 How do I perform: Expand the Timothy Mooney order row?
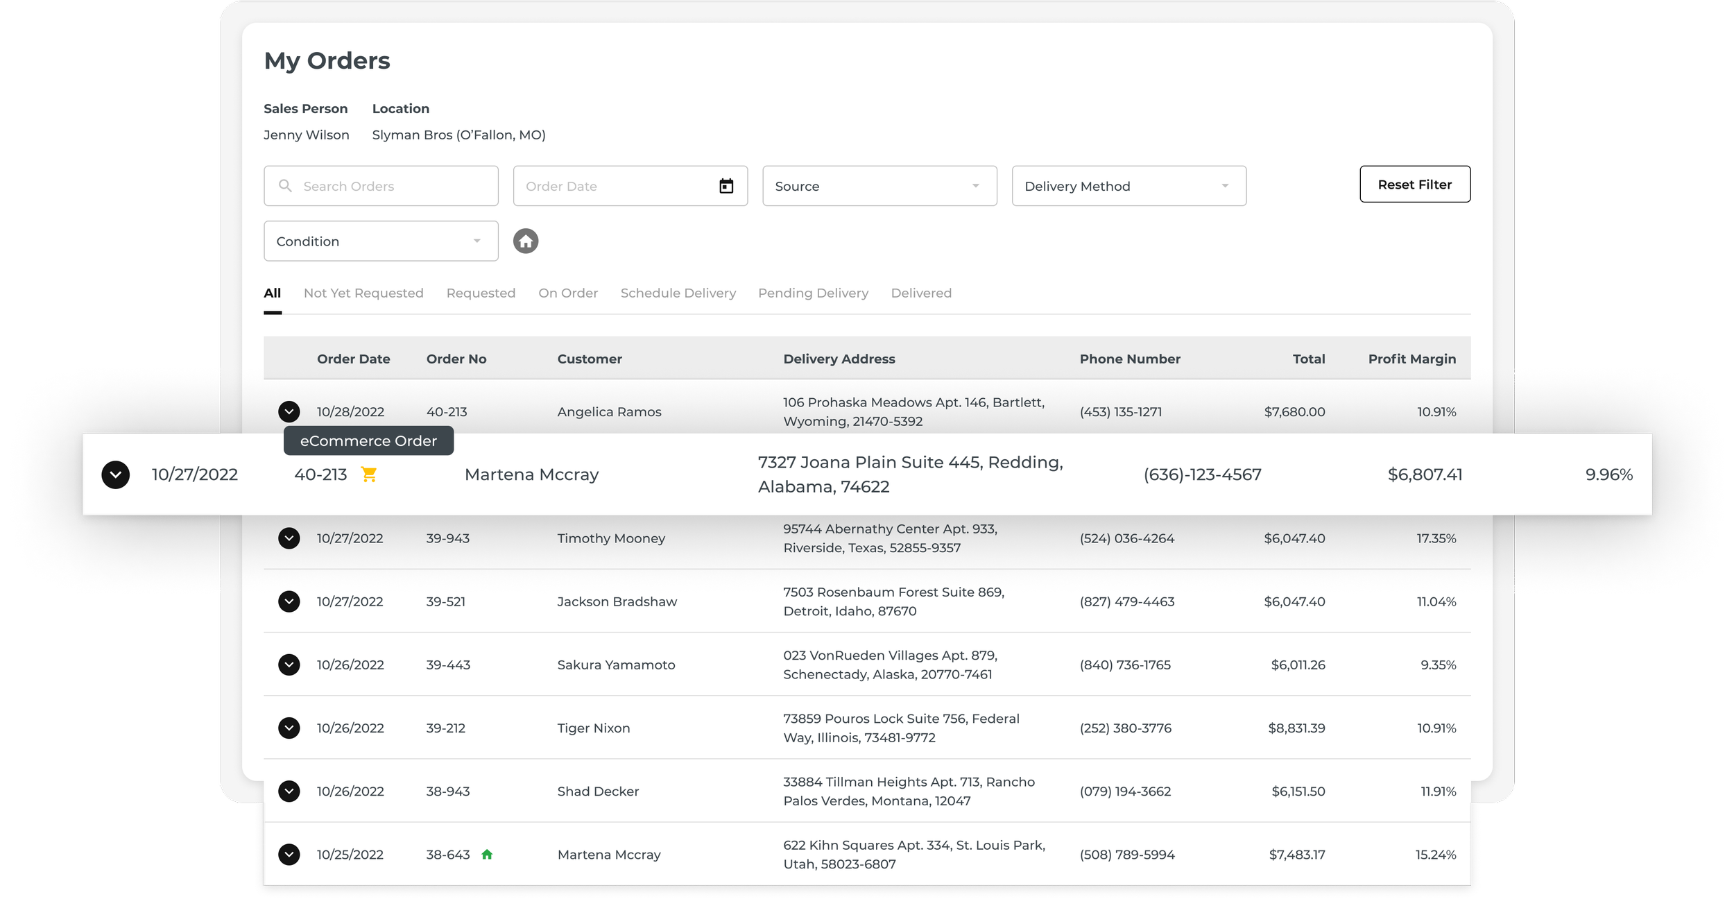289,538
